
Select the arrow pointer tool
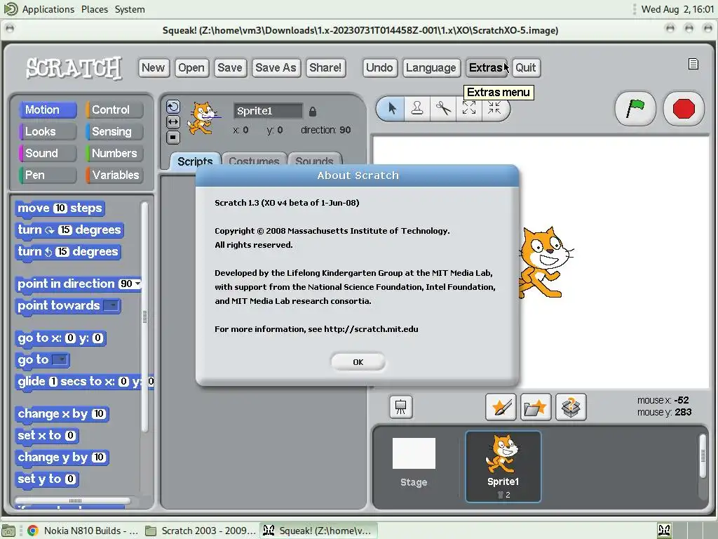point(392,109)
